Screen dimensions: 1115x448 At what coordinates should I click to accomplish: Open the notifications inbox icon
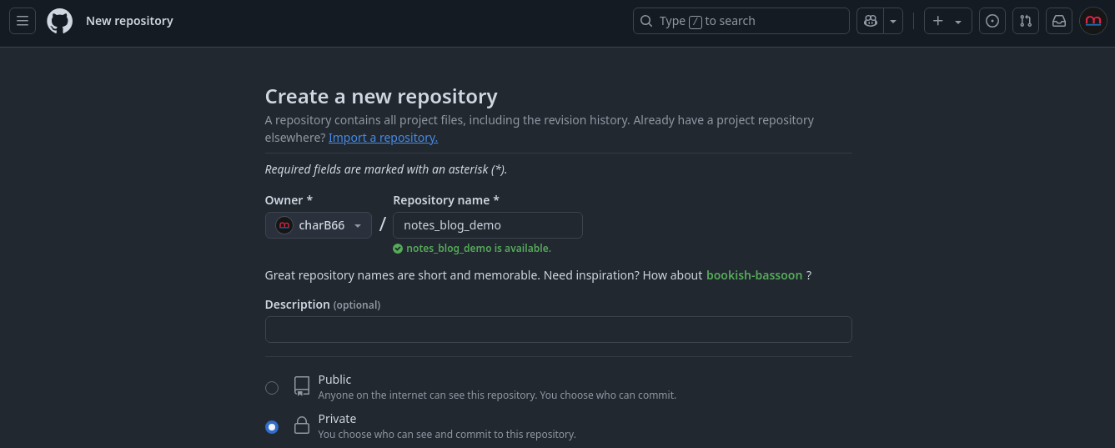pyautogui.click(x=1059, y=21)
